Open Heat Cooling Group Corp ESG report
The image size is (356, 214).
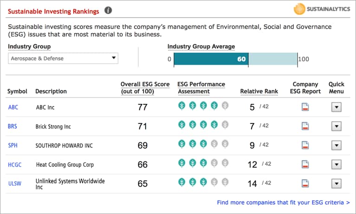pyautogui.click(x=305, y=164)
